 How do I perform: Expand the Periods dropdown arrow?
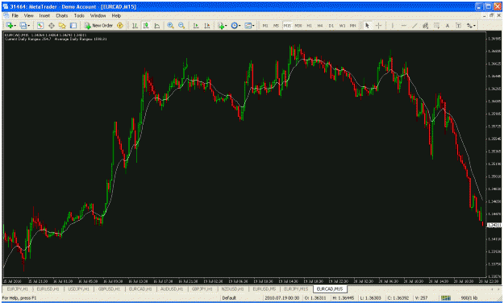point(240,26)
